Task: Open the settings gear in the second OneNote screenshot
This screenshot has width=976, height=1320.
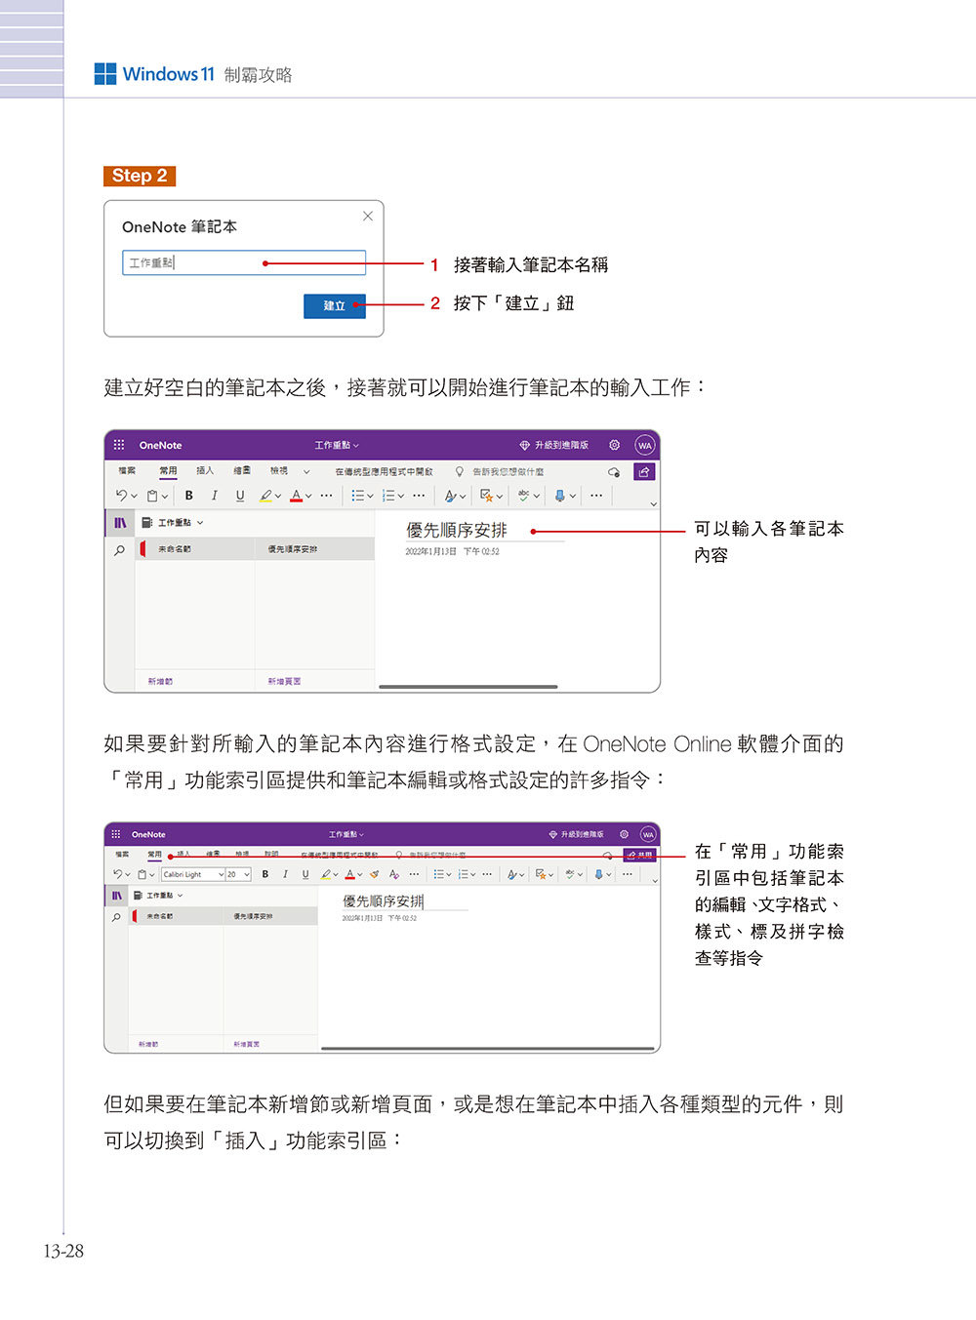Action: 625,834
